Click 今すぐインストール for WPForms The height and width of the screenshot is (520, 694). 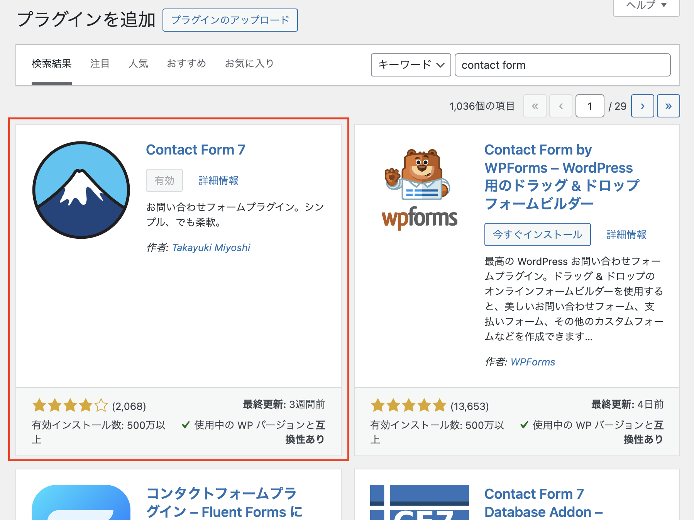coord(537,235)
